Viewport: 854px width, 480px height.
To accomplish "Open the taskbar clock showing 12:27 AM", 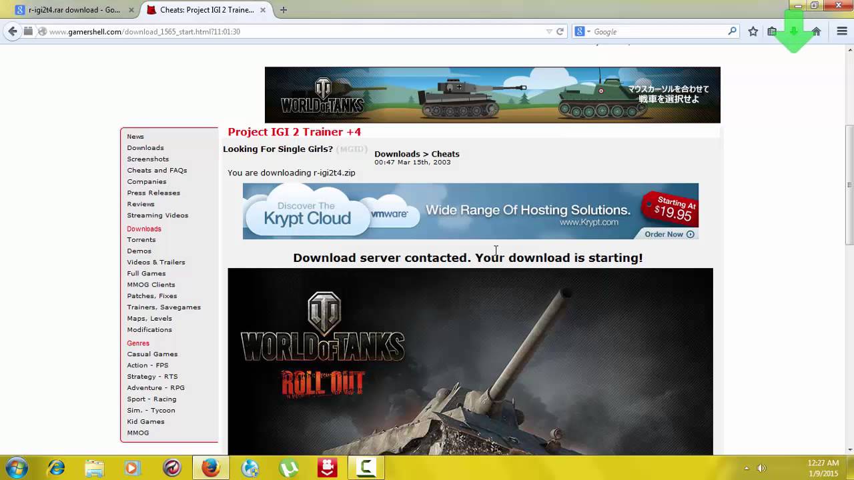I will 823,468.
